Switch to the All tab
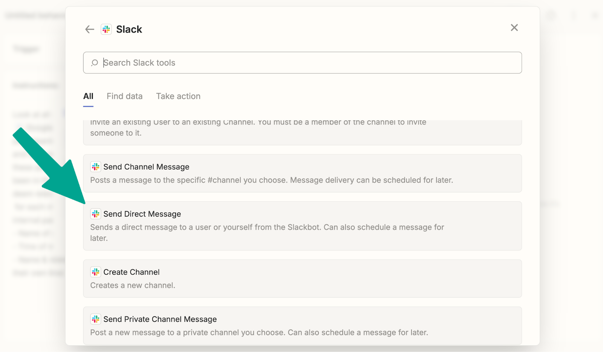Viewport: 603px width, 352px height. [88, 96]
